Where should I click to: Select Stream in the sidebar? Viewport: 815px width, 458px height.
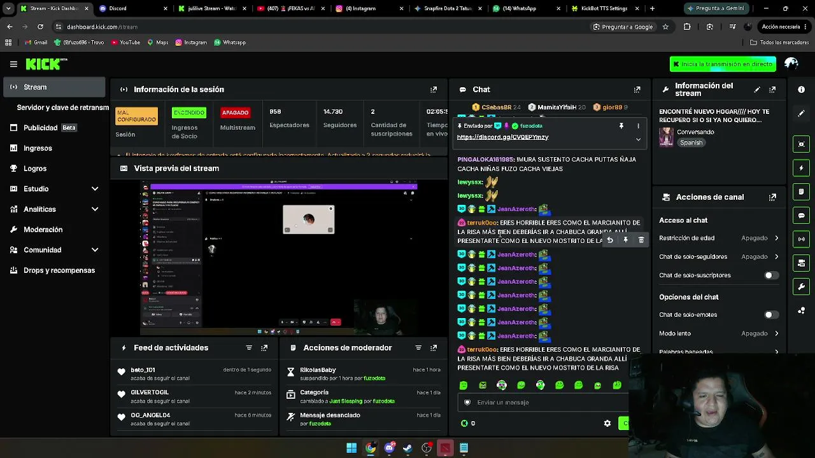[x=54, y=87]
